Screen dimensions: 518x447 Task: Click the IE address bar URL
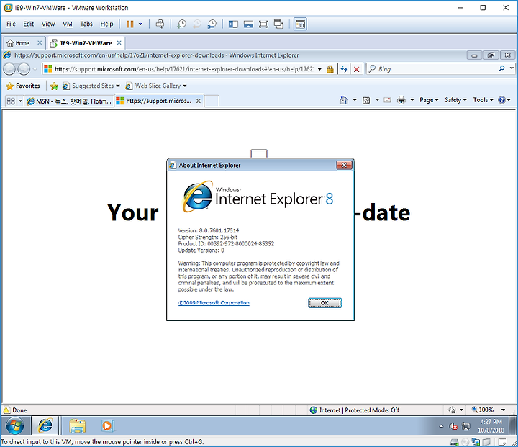coord(183,69)
